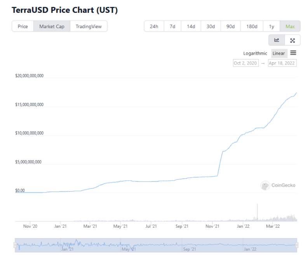Click the $15,000,000,000 axis label

pos(30,105)
